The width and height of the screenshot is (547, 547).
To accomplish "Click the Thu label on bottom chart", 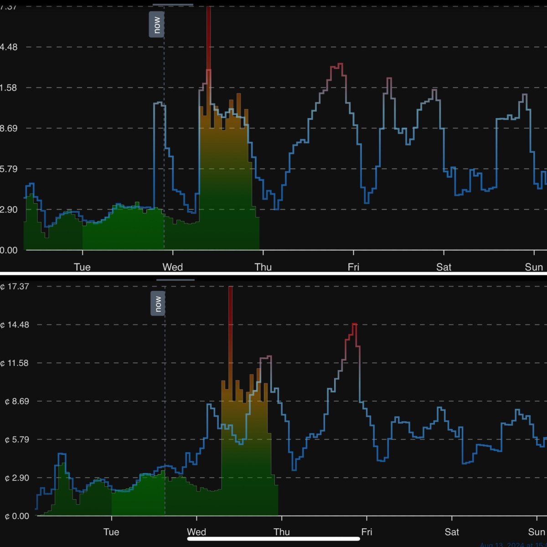I will [281, 532].
